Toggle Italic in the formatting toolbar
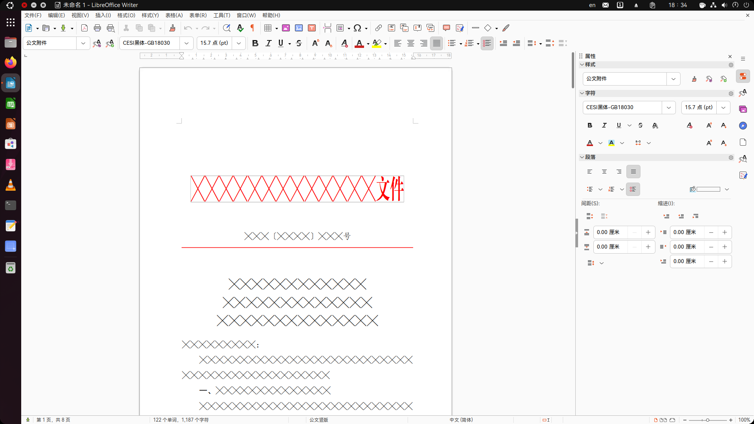The height and width of the screenshot is (424, 754). coord(268,43)
